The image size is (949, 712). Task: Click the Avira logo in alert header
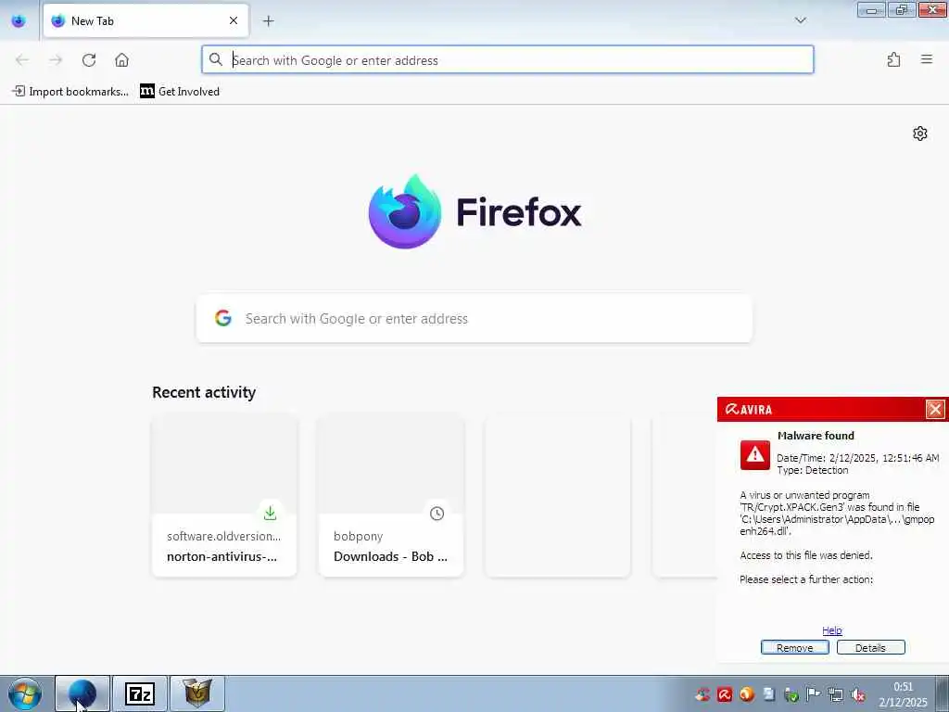[x=749, y=409]
